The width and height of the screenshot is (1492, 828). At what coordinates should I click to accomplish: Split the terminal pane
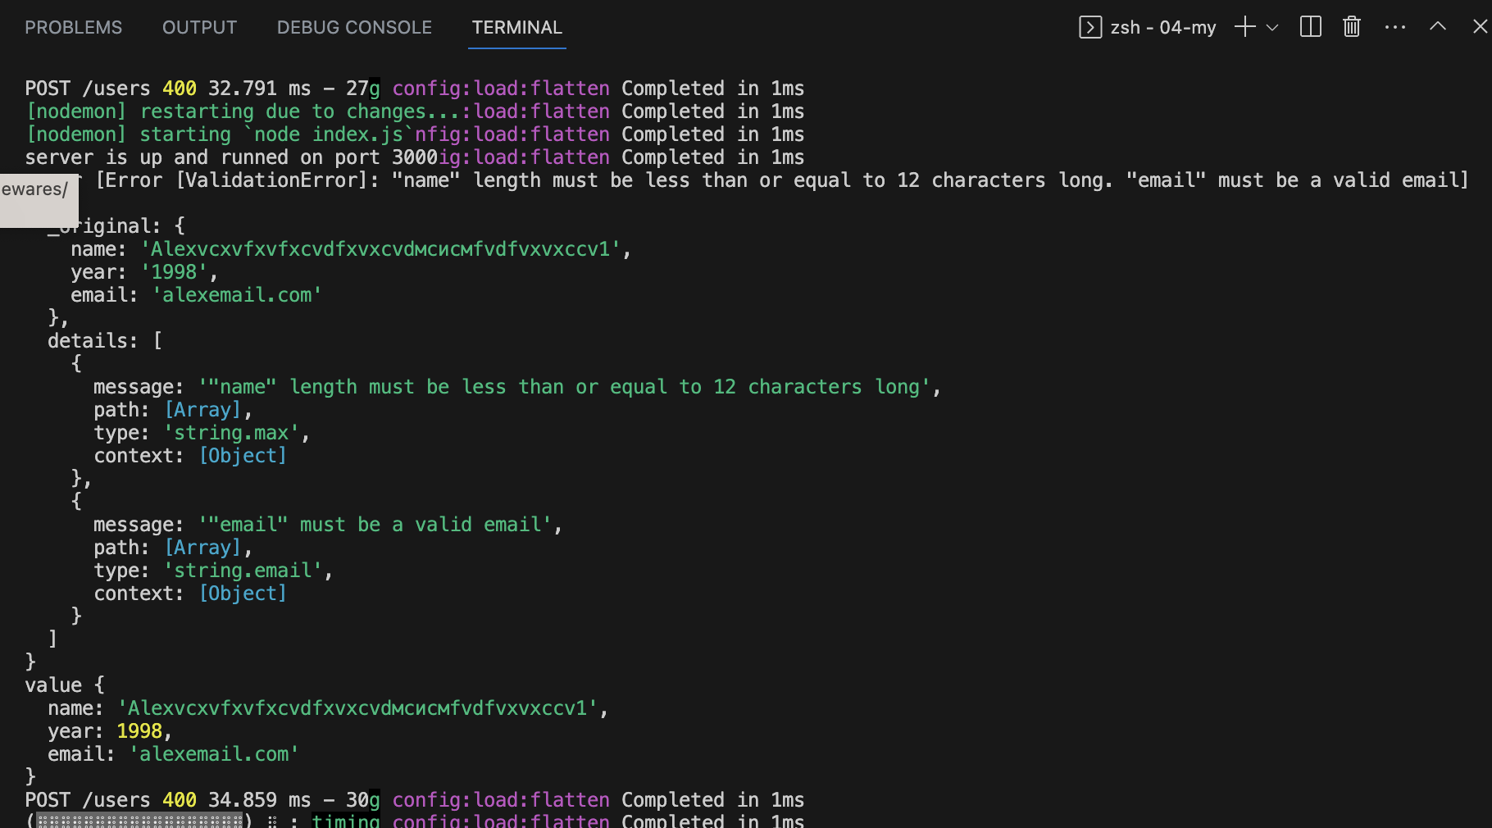pos(1310,27)
